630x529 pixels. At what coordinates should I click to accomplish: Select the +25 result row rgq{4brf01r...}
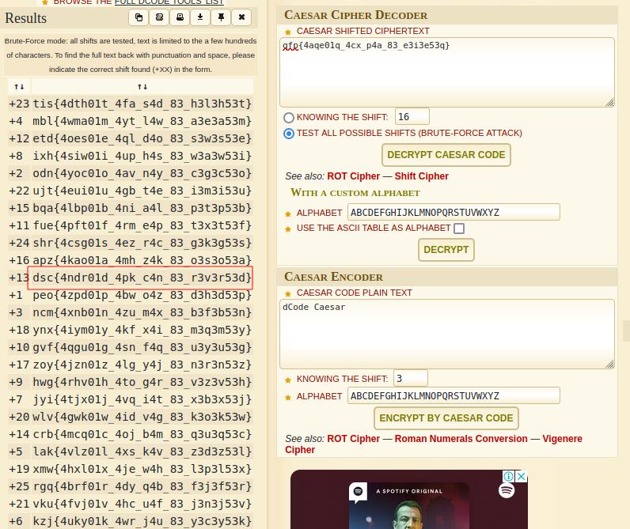click(x=130, y=486)
